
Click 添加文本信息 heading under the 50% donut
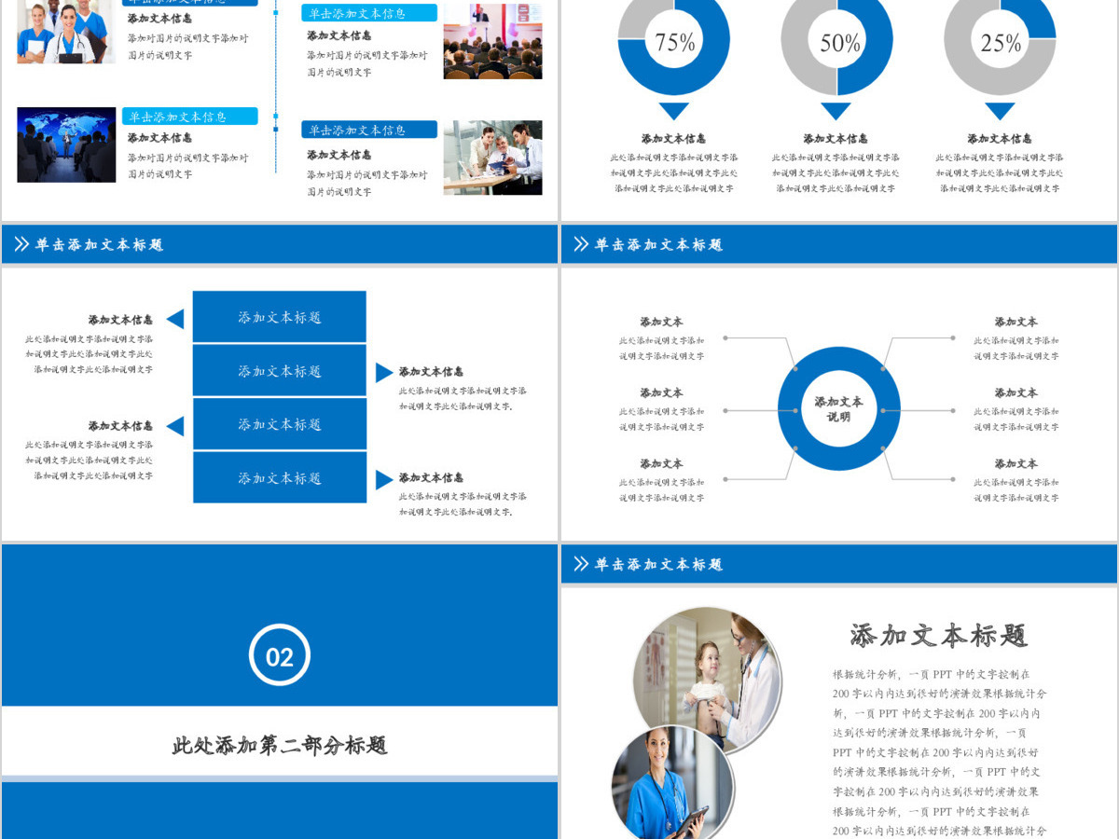[x=836, y=139]
